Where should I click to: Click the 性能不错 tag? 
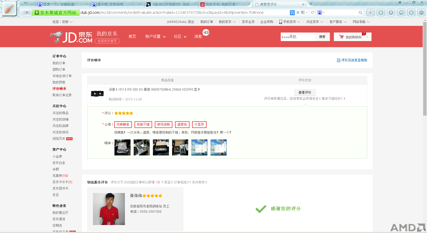[x=143, y=124]
